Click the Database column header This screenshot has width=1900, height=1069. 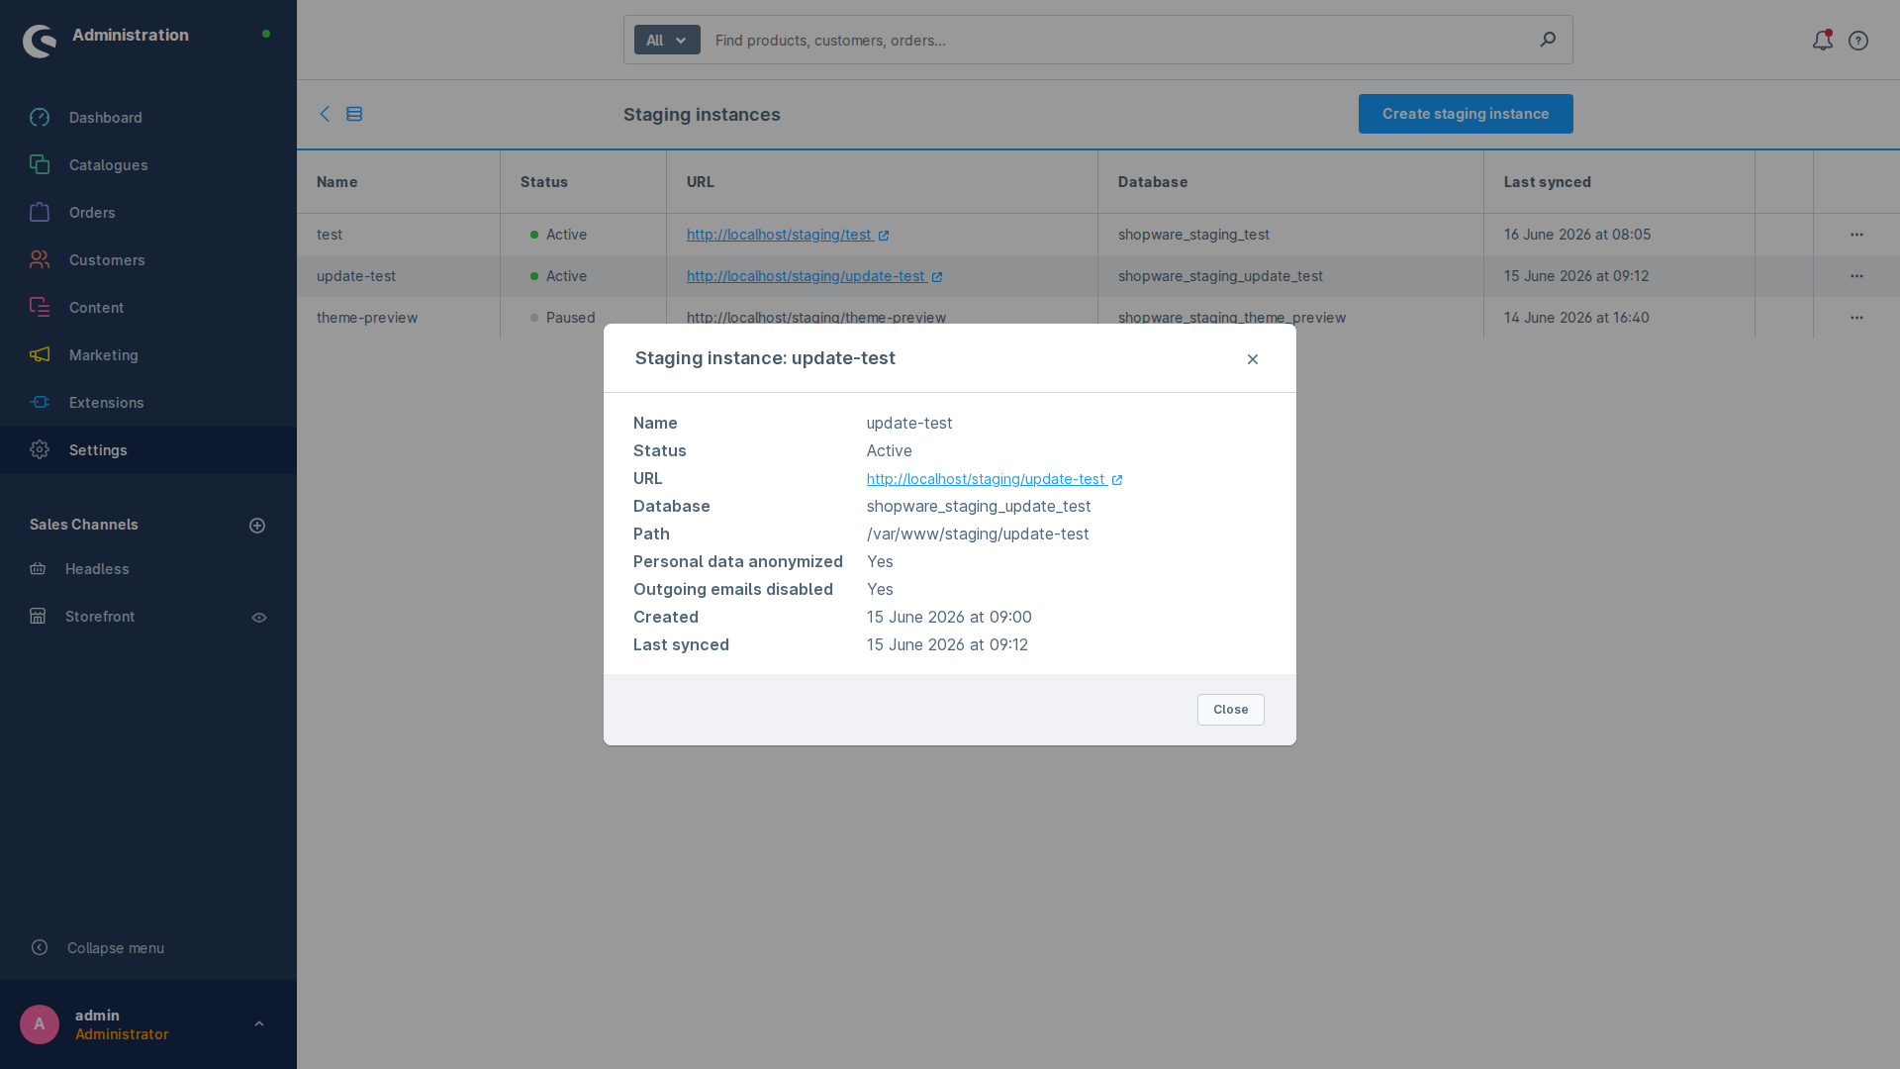coord(1290,182)
